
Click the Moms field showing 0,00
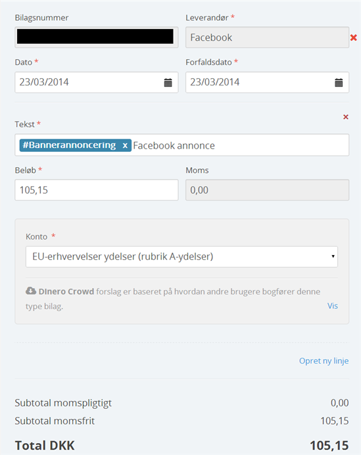tap(267, 190)
